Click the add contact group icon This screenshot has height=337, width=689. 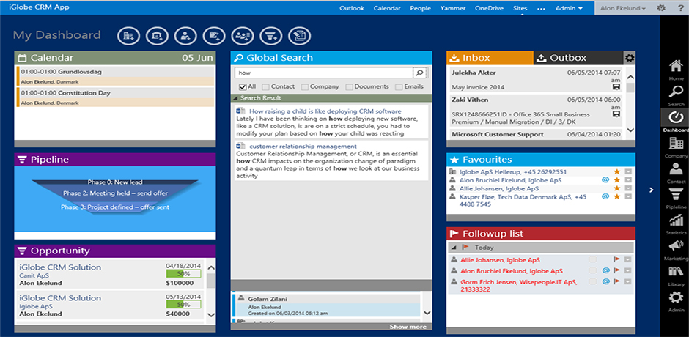[x=243, y=37]
